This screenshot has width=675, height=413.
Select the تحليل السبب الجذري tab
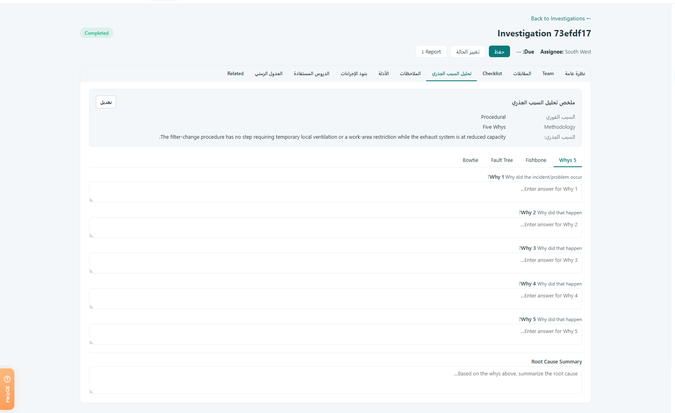pos(452,74)
